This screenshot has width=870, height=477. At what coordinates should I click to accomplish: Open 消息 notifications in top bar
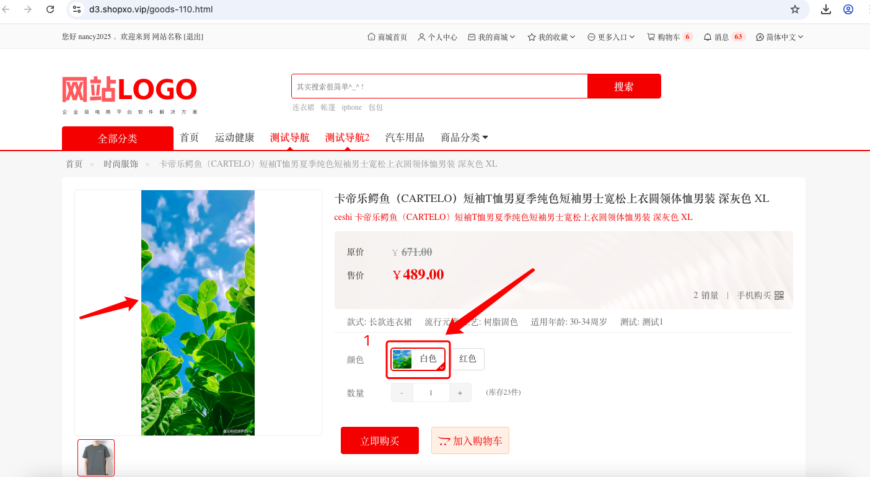click(724, 37)
